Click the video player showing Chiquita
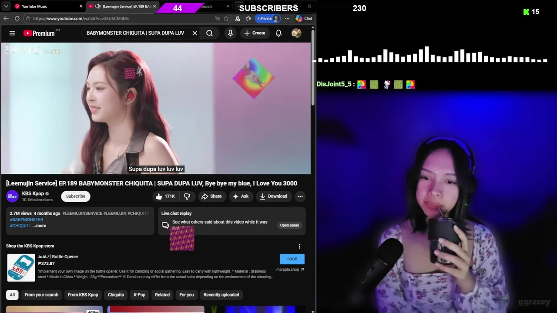 coord(156,108)
